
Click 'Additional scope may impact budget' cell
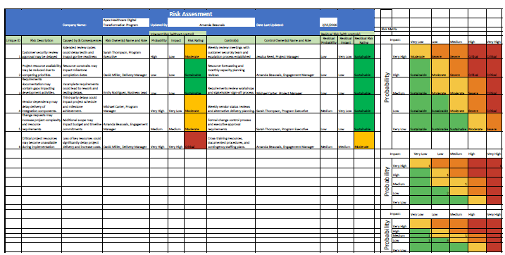[82, 123]
